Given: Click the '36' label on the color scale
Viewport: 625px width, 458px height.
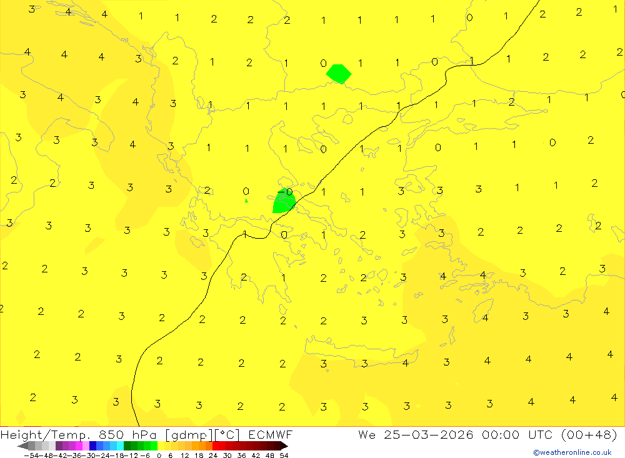Looking at the screenshot, I should (x=241, y=456).
